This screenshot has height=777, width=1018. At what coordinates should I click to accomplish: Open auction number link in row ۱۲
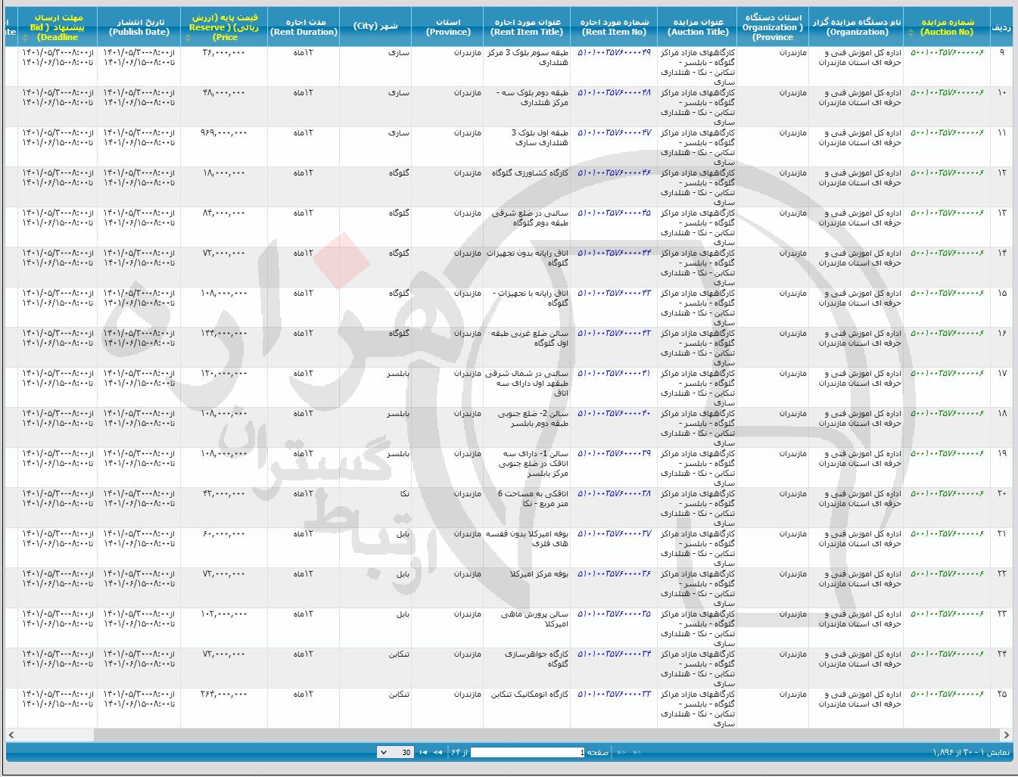tap(947, 173)
